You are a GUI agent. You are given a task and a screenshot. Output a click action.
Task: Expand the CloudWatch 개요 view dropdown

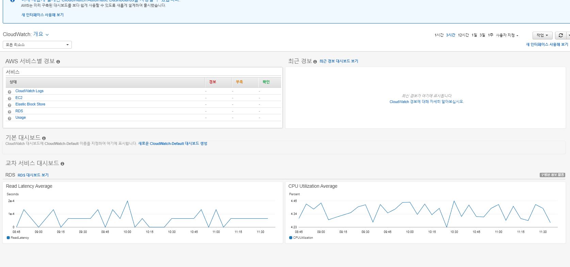point(41,34)
